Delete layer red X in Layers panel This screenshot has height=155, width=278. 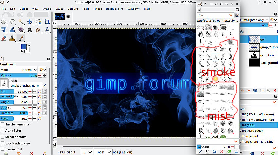(x=275, y=90)
